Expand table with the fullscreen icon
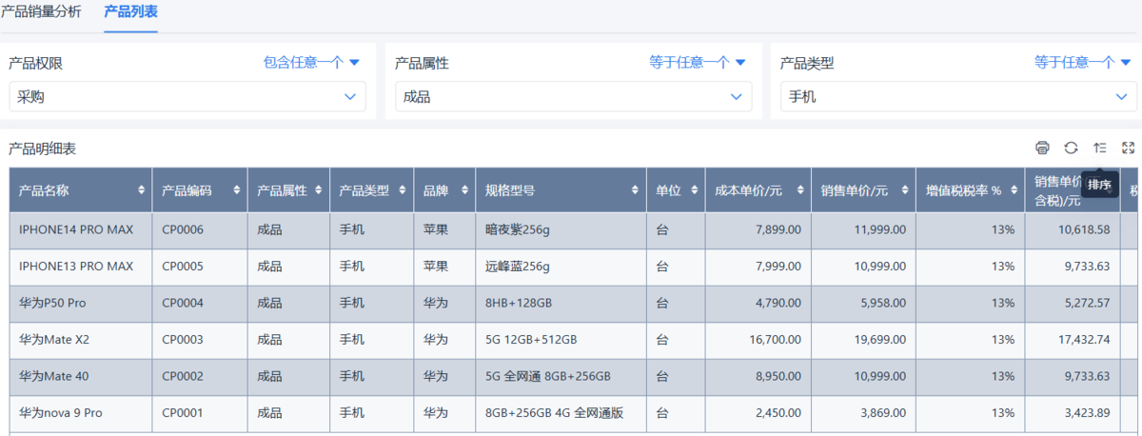Screen dimensions: 1142x436 coord(1129,148)
